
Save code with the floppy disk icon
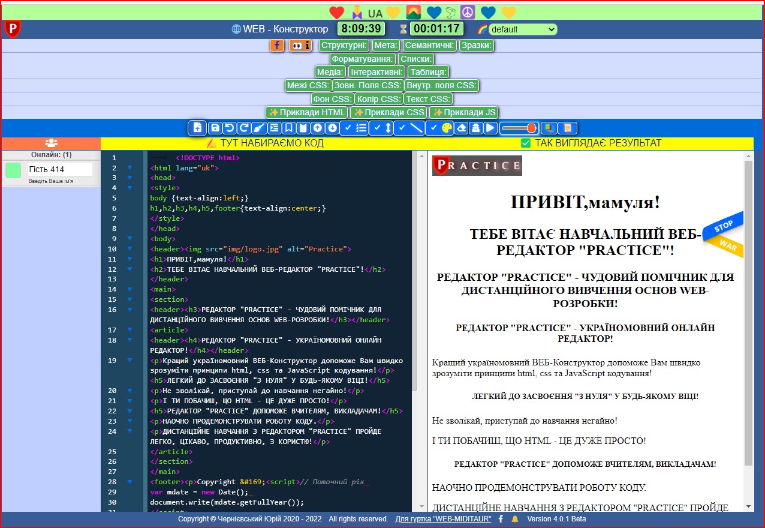215,128
